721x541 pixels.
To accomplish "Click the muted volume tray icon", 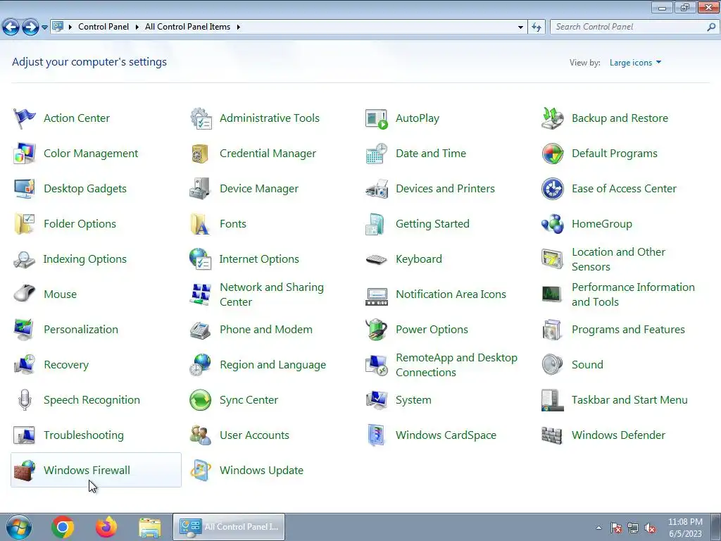I will point(650,528).
